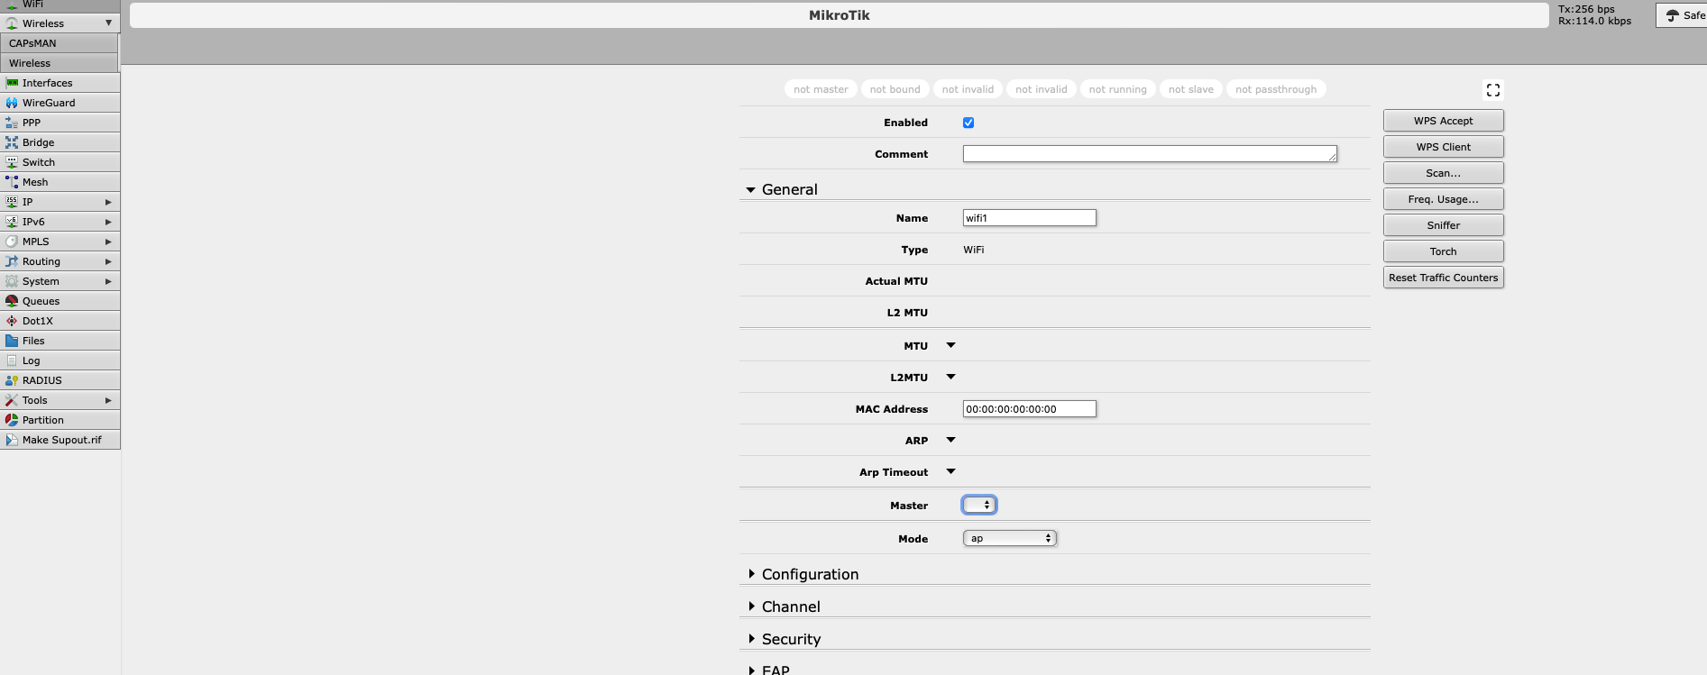Click the Comment text field

(1150, 154)
